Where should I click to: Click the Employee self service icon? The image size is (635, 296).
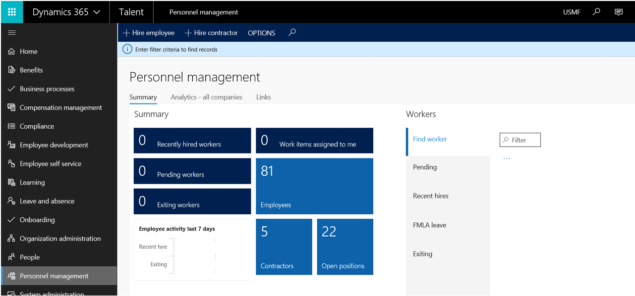point(11,164)
